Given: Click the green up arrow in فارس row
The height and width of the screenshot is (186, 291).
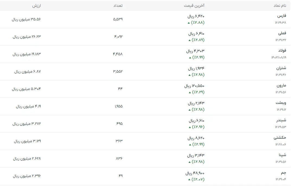Looking at the screenshot, I should [x=189, y=23].
